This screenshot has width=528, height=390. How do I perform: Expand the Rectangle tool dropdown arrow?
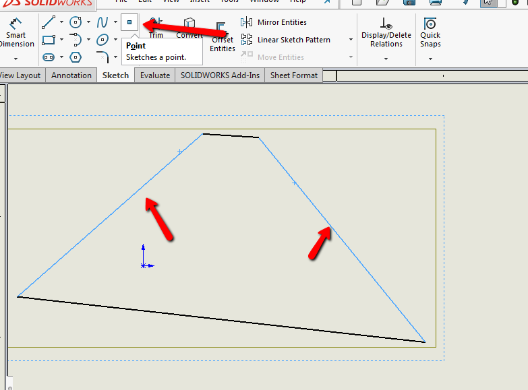pos(61,40)
